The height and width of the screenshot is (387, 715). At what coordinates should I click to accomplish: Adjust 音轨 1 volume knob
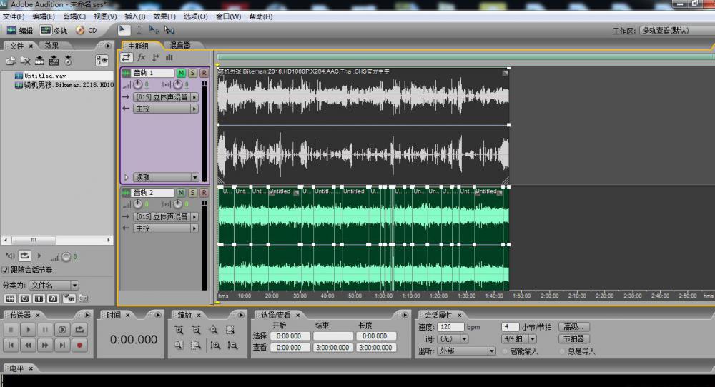[138, 84]
